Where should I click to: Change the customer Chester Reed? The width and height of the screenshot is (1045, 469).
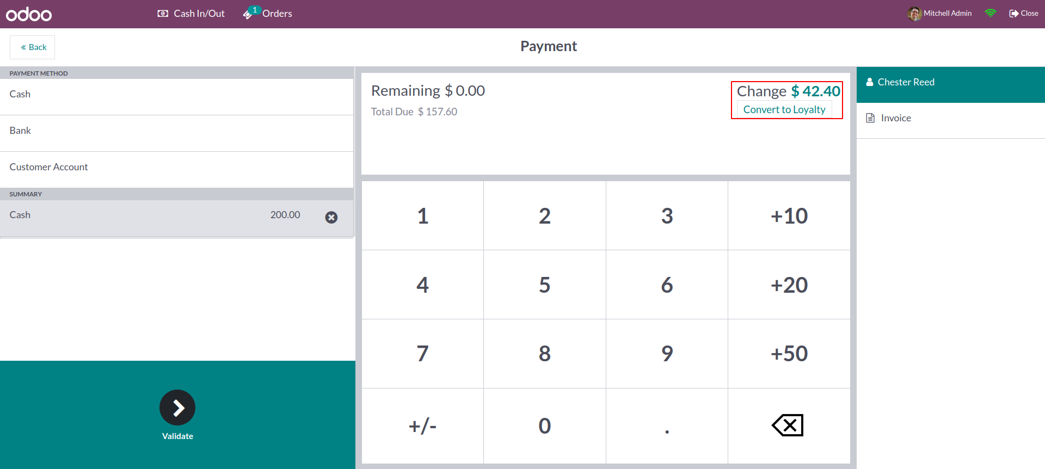coord(950,83)
